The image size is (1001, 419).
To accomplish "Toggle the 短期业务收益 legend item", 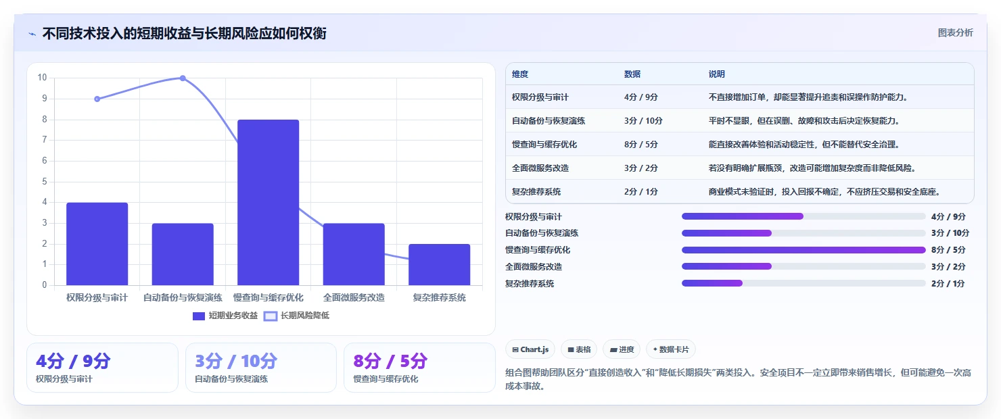I will pyautogui.click(x=225, y=316).
